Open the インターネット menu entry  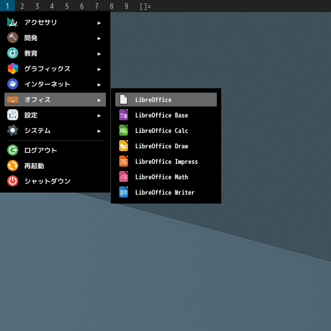pos(55,84)
